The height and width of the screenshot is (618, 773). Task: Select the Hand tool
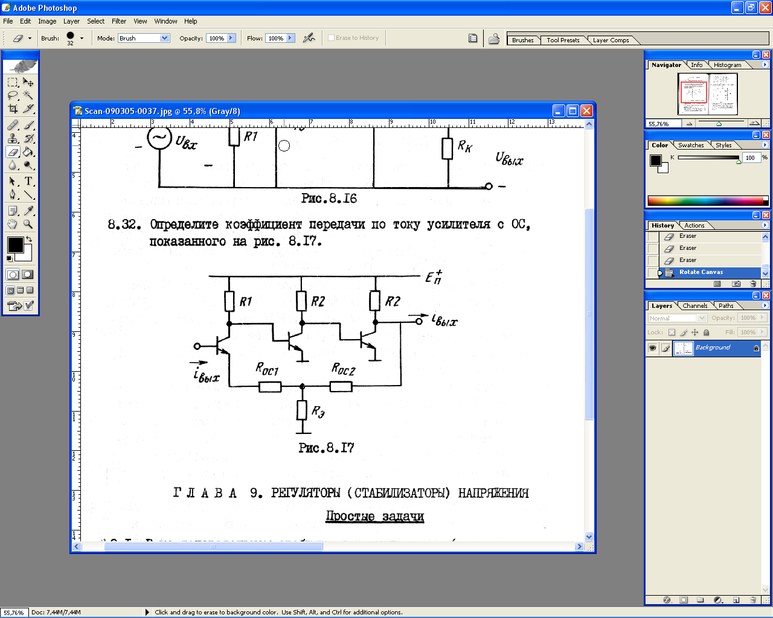tap(13, 224)
